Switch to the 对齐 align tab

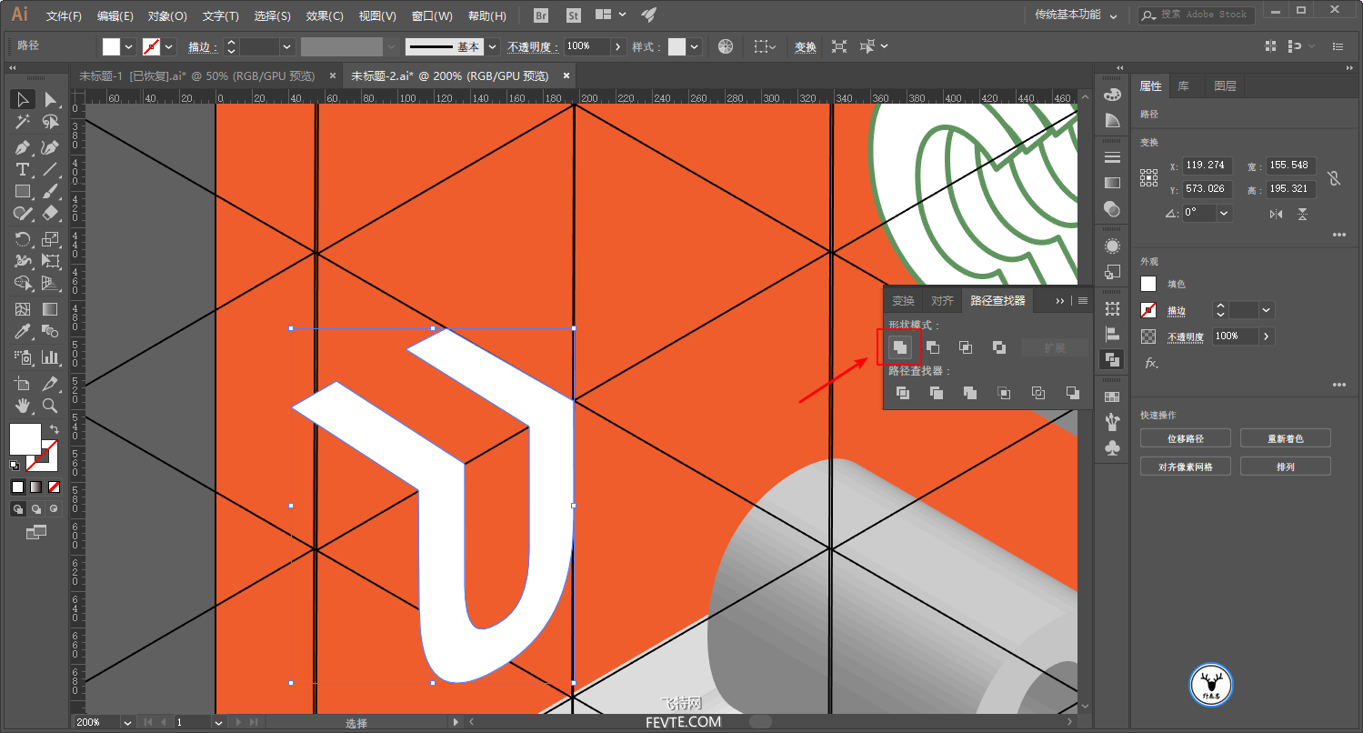tap(942, 301)
